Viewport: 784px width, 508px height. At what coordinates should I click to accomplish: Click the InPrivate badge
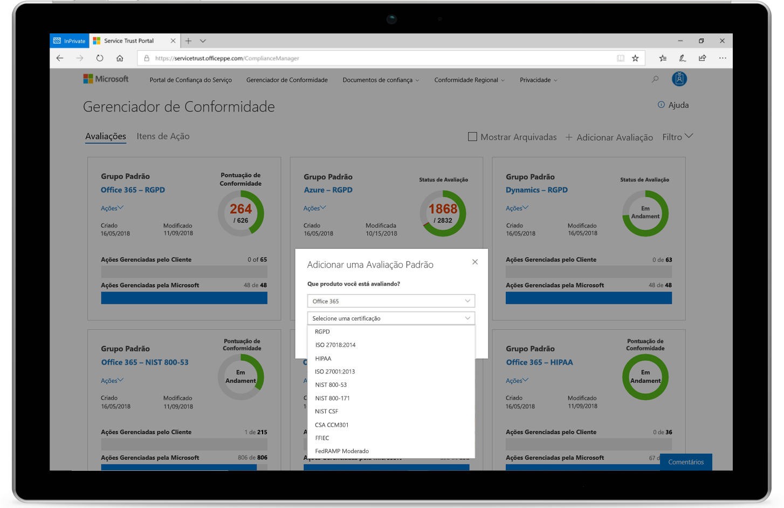click(x=70, y=41)
